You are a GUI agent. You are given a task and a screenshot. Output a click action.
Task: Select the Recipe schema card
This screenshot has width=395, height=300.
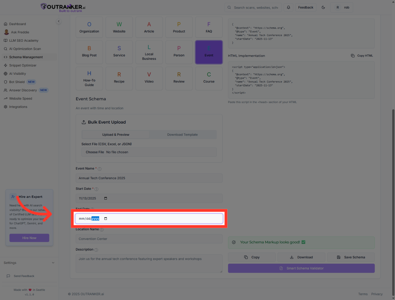click(x=119, y=78)
